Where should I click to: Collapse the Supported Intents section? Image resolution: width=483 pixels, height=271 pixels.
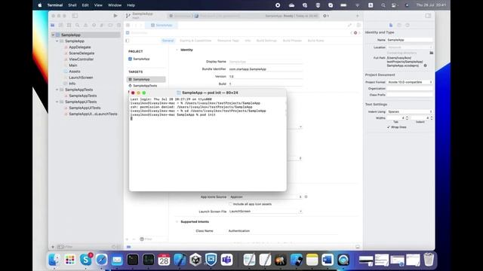pos(177,222)
